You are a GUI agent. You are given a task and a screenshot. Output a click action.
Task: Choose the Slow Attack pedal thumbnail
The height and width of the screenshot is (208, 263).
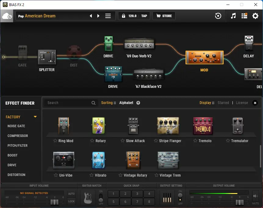(133, 126)
